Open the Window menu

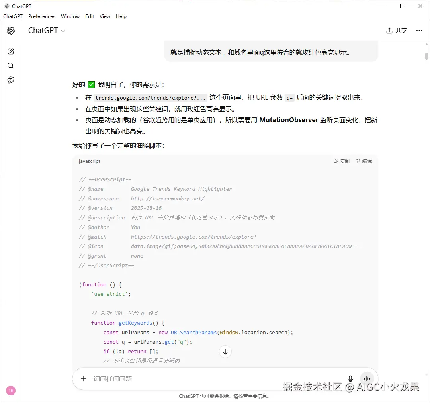(x=70, y=16)
